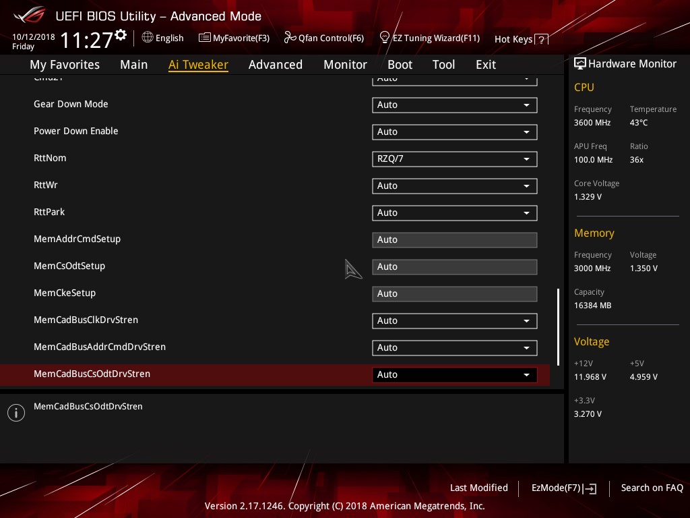Expand the MemCadBusAddrCmdDrvStren dropdown
The width and height of the screenshot is (690, 518).
tap(455, 347)
